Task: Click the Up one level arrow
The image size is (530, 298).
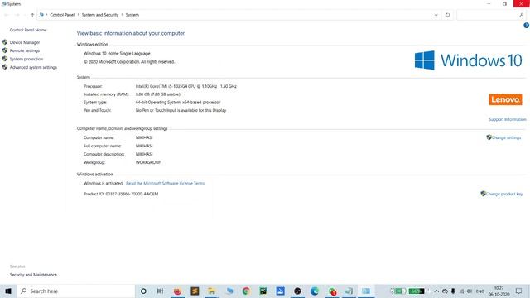Action: [32, 15]
